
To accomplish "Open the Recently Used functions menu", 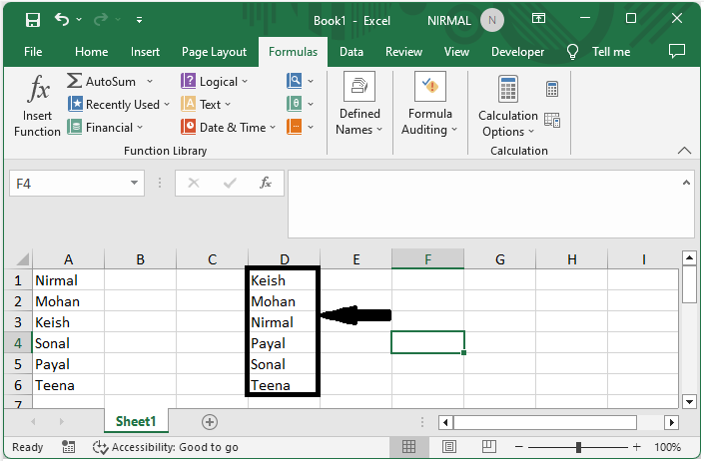I will [x=119, y=104].
